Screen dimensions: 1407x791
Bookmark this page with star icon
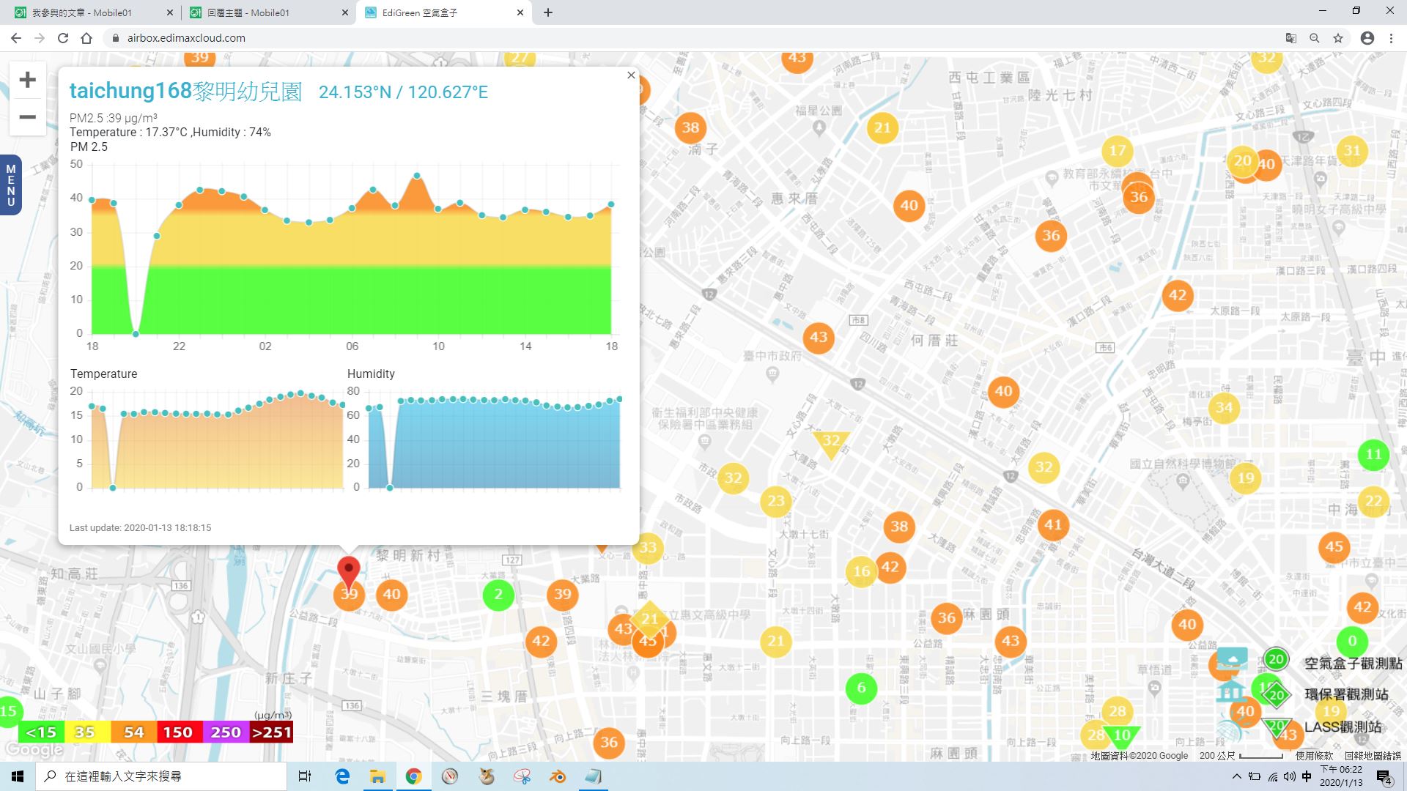tap(1338, 38)
